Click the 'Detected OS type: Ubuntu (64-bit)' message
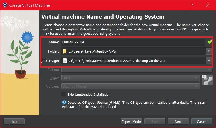This screenshot has width=216, height=128. click(134, 105)
